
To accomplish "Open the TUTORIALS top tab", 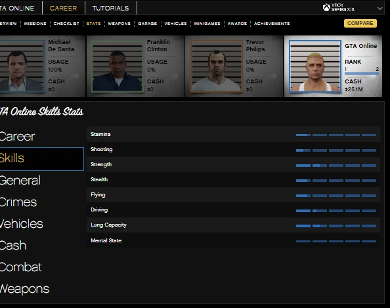I will [111, 9].
